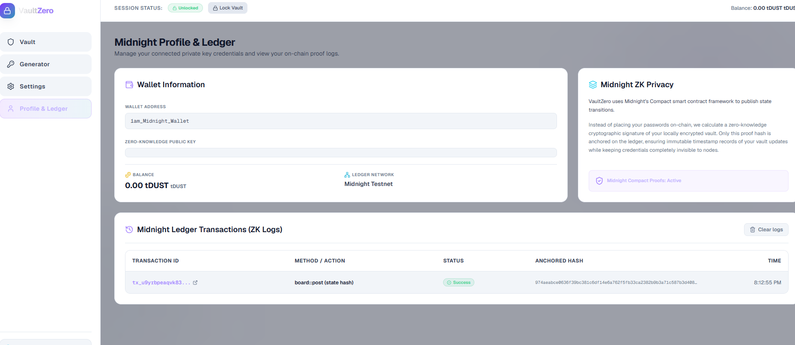
Task: Open the Generator page in the sidebar
Action: 46,64
